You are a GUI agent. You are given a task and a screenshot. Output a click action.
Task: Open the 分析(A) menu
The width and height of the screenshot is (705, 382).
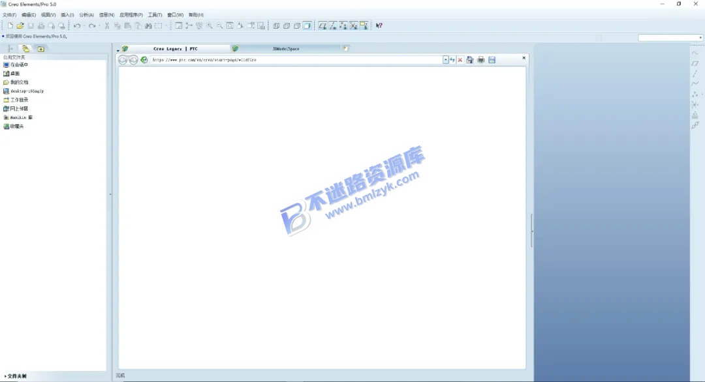click(86, 15)
